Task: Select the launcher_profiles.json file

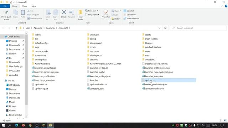Action: (45, 76)
